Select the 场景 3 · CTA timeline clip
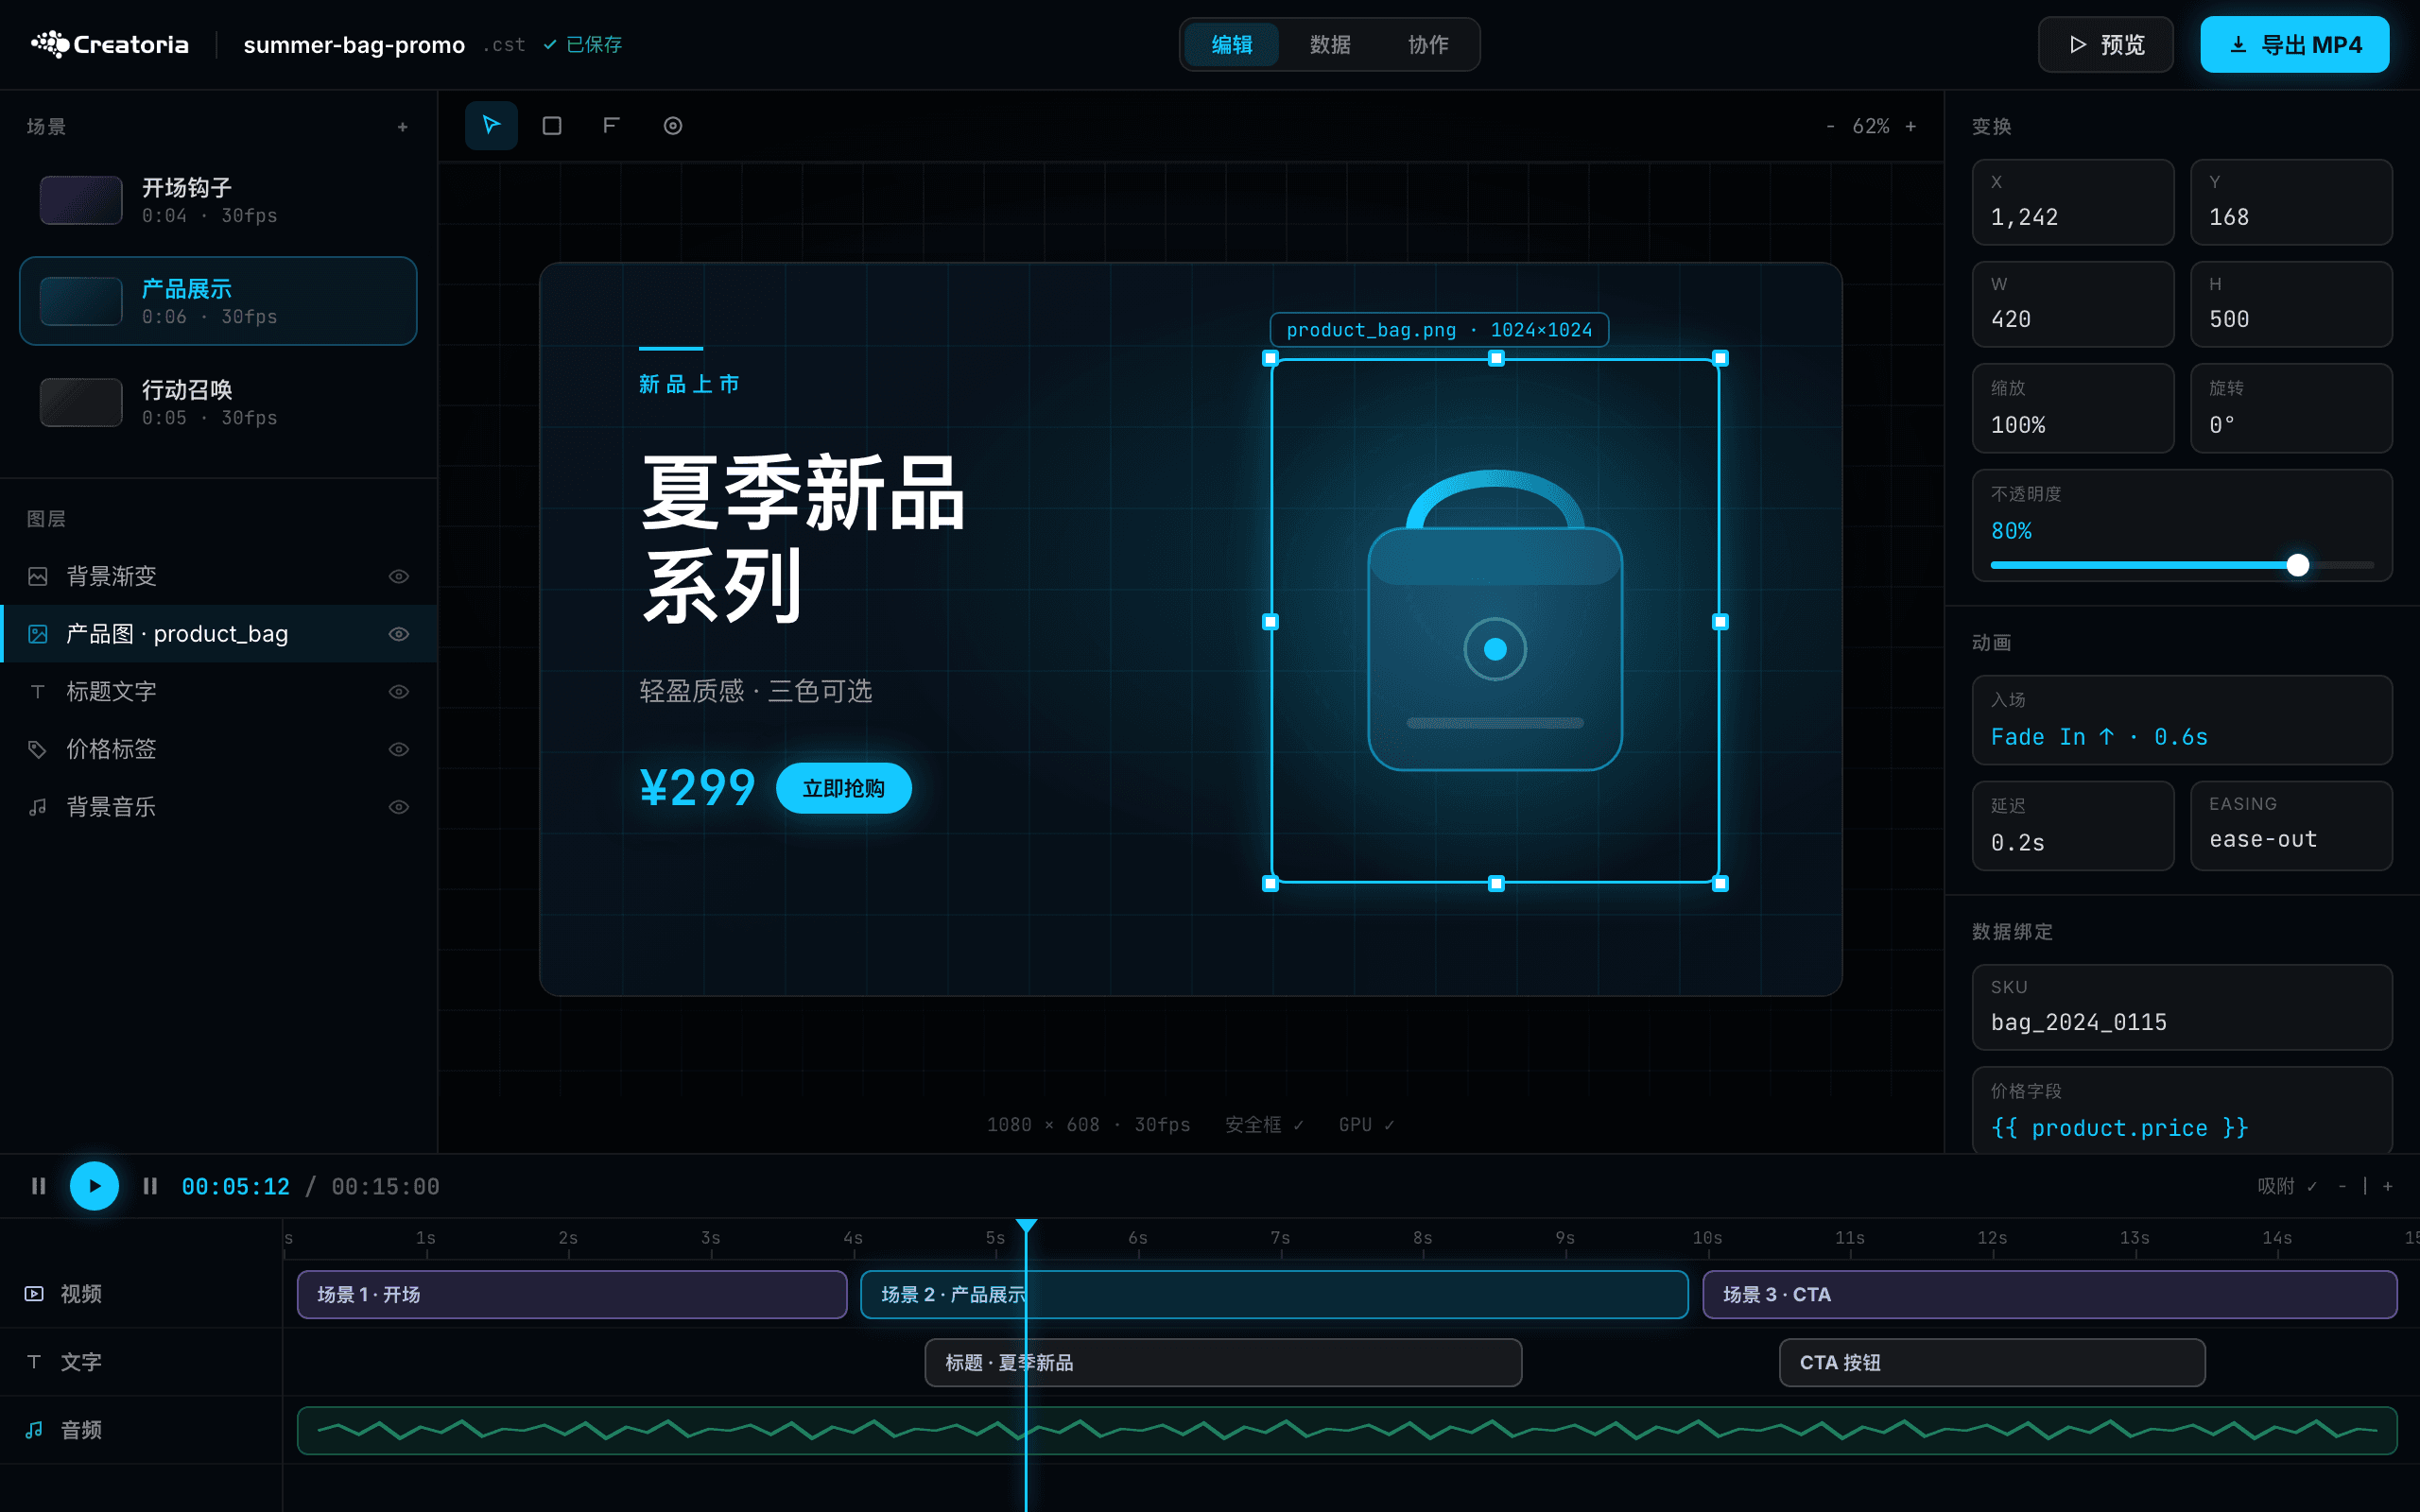The height and width of the screenshot is (1512, 2420). [2050, 1294]
